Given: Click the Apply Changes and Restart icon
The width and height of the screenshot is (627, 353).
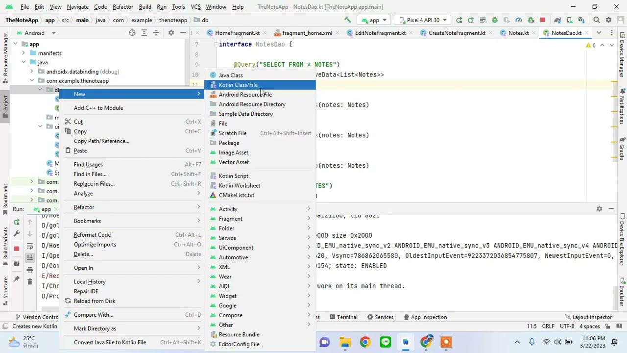Looking at the screenshot, I should pyautogui.click(x=471, y=20).
